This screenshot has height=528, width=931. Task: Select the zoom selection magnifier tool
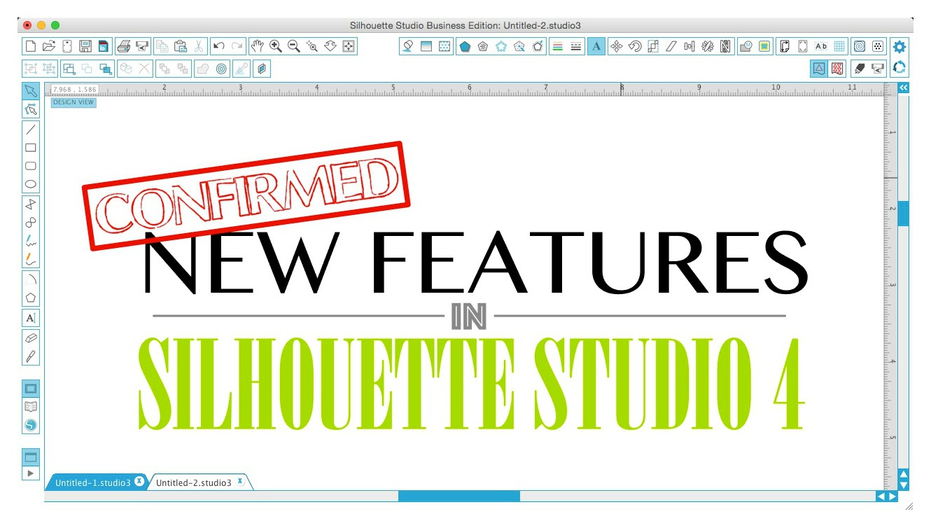[312, 46]
